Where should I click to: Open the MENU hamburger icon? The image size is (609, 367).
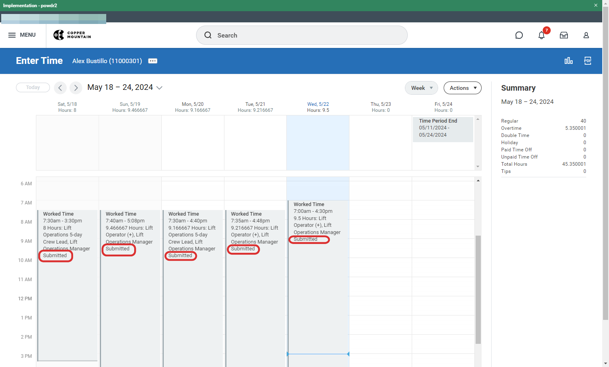pyautogui.click(x=12, y=35)
